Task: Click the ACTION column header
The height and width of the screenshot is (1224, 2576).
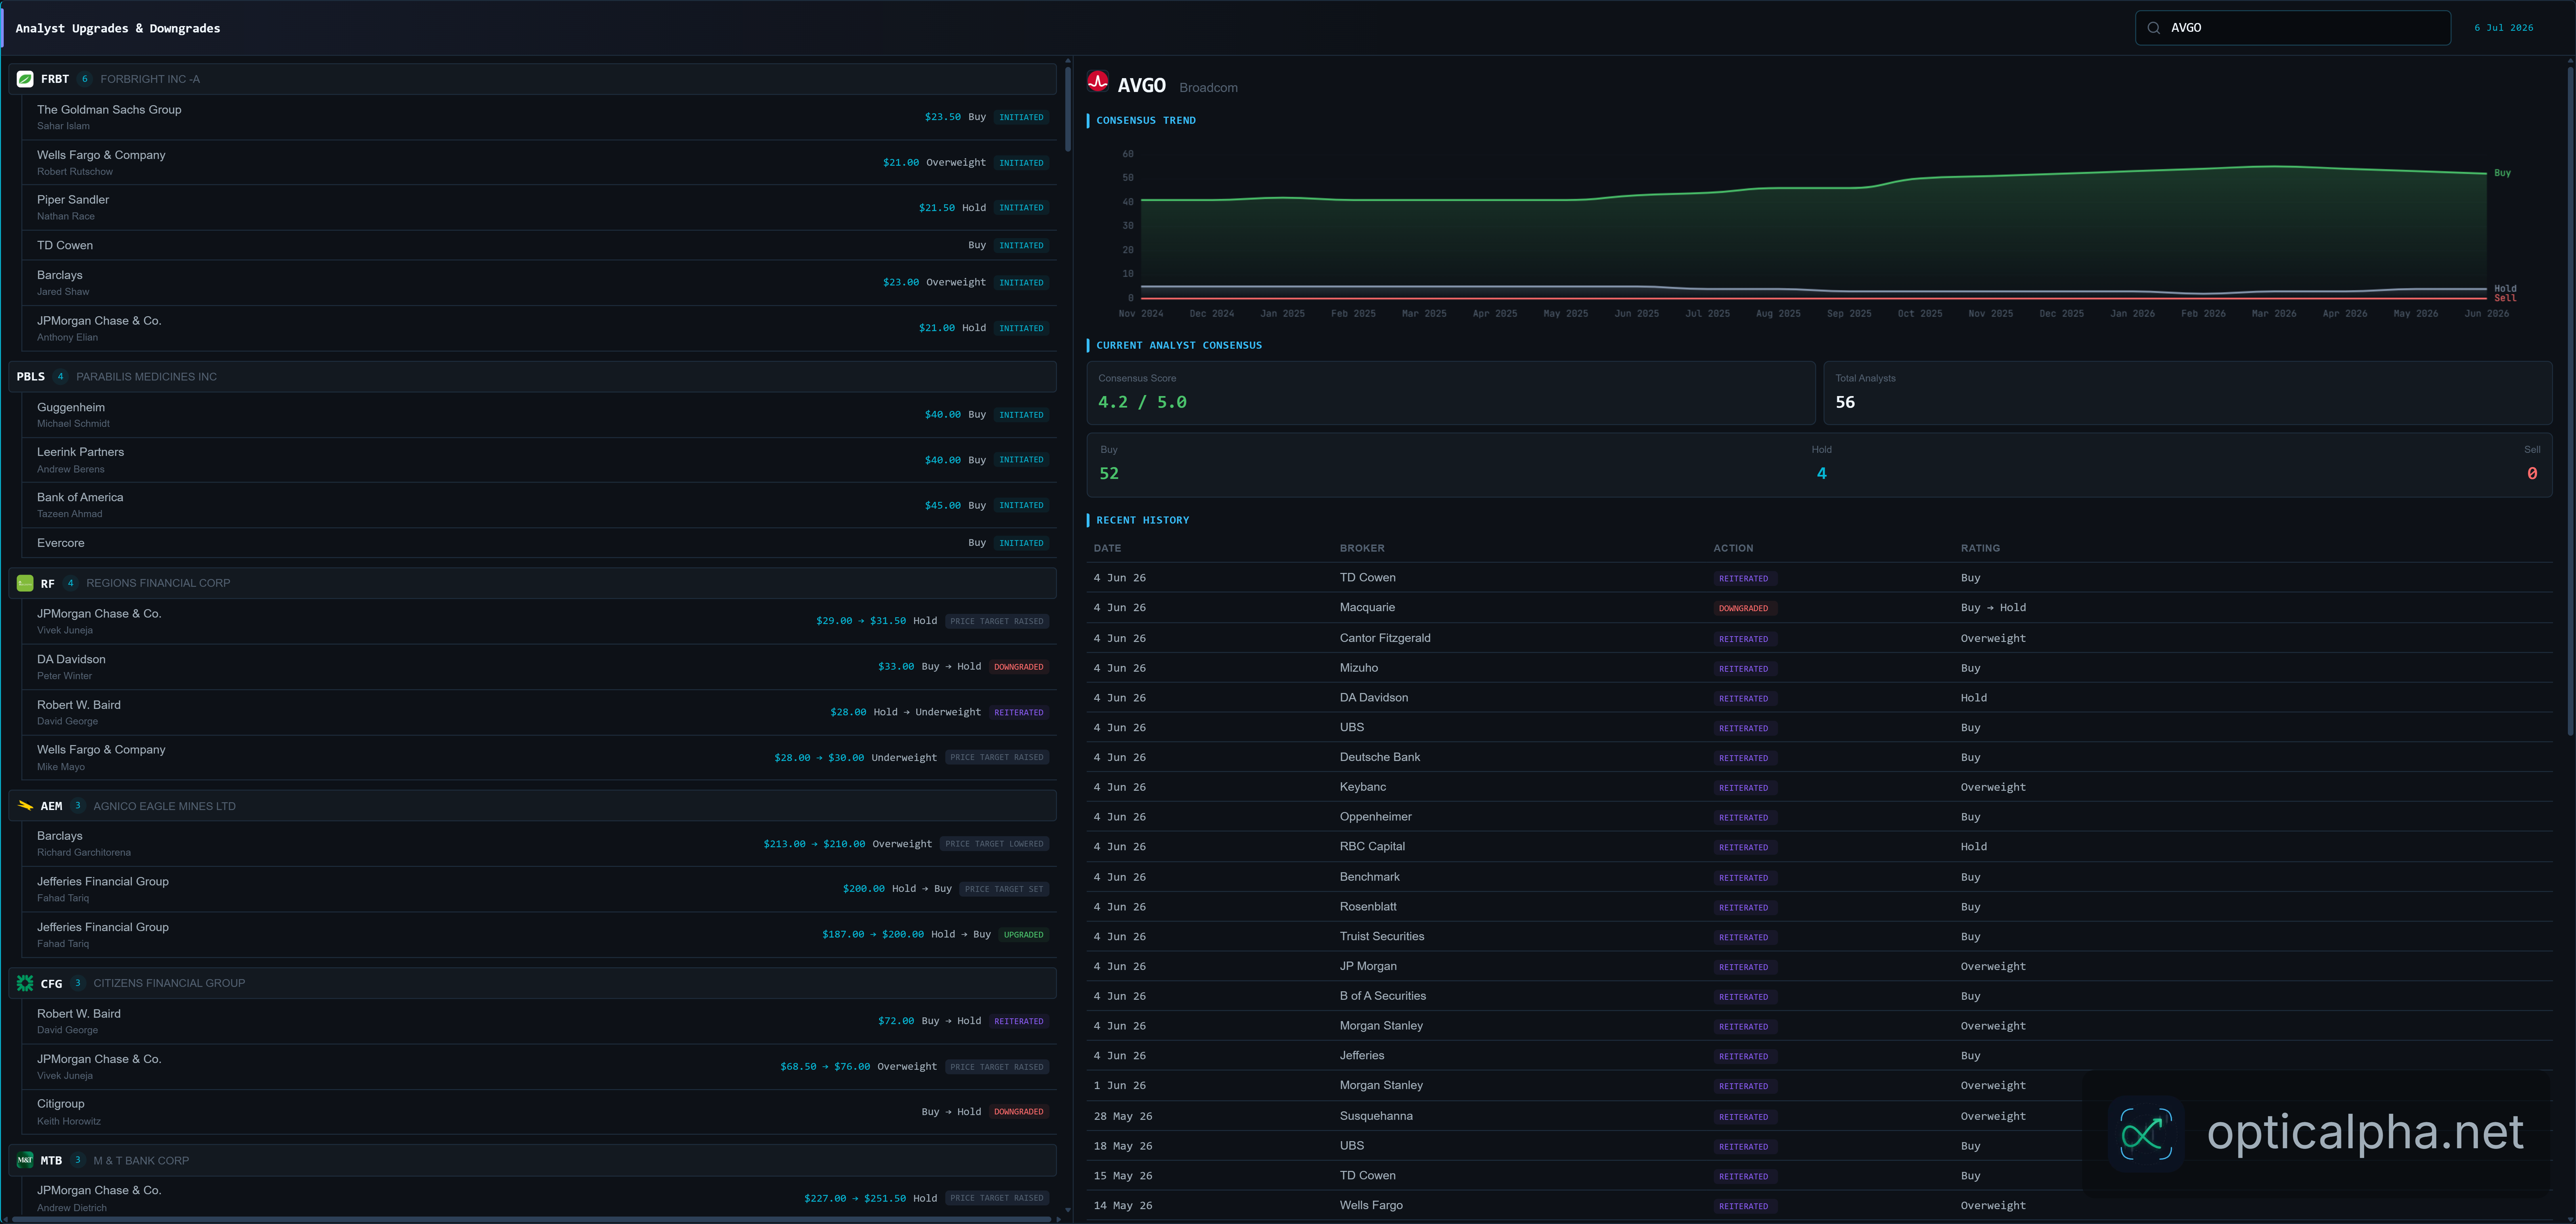Action: [1733, 548]
